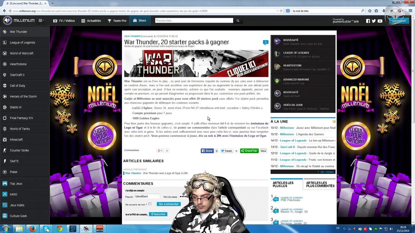Go to the Millenium Store

(139, 21)
